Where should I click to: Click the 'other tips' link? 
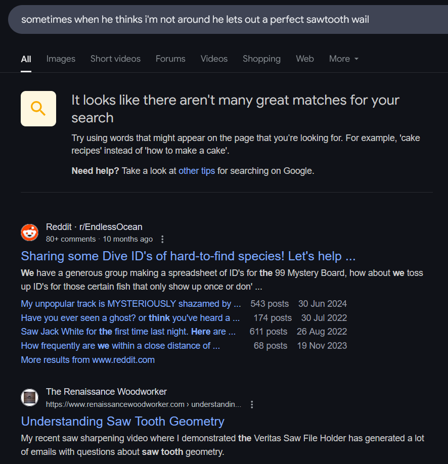tap(197, 171)
